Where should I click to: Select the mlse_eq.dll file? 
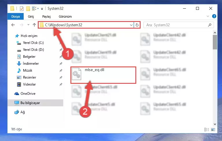tap(103, 75)
